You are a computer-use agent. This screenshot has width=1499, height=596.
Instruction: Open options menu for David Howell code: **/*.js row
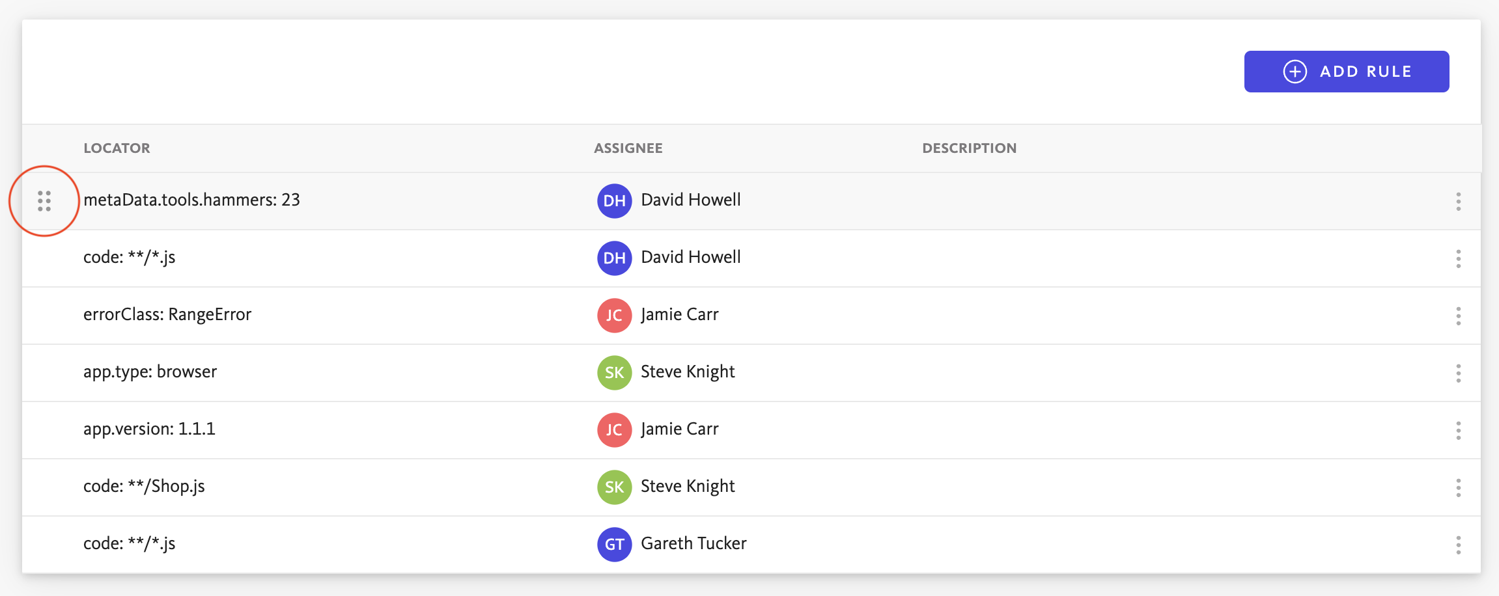pos(1459,259)
